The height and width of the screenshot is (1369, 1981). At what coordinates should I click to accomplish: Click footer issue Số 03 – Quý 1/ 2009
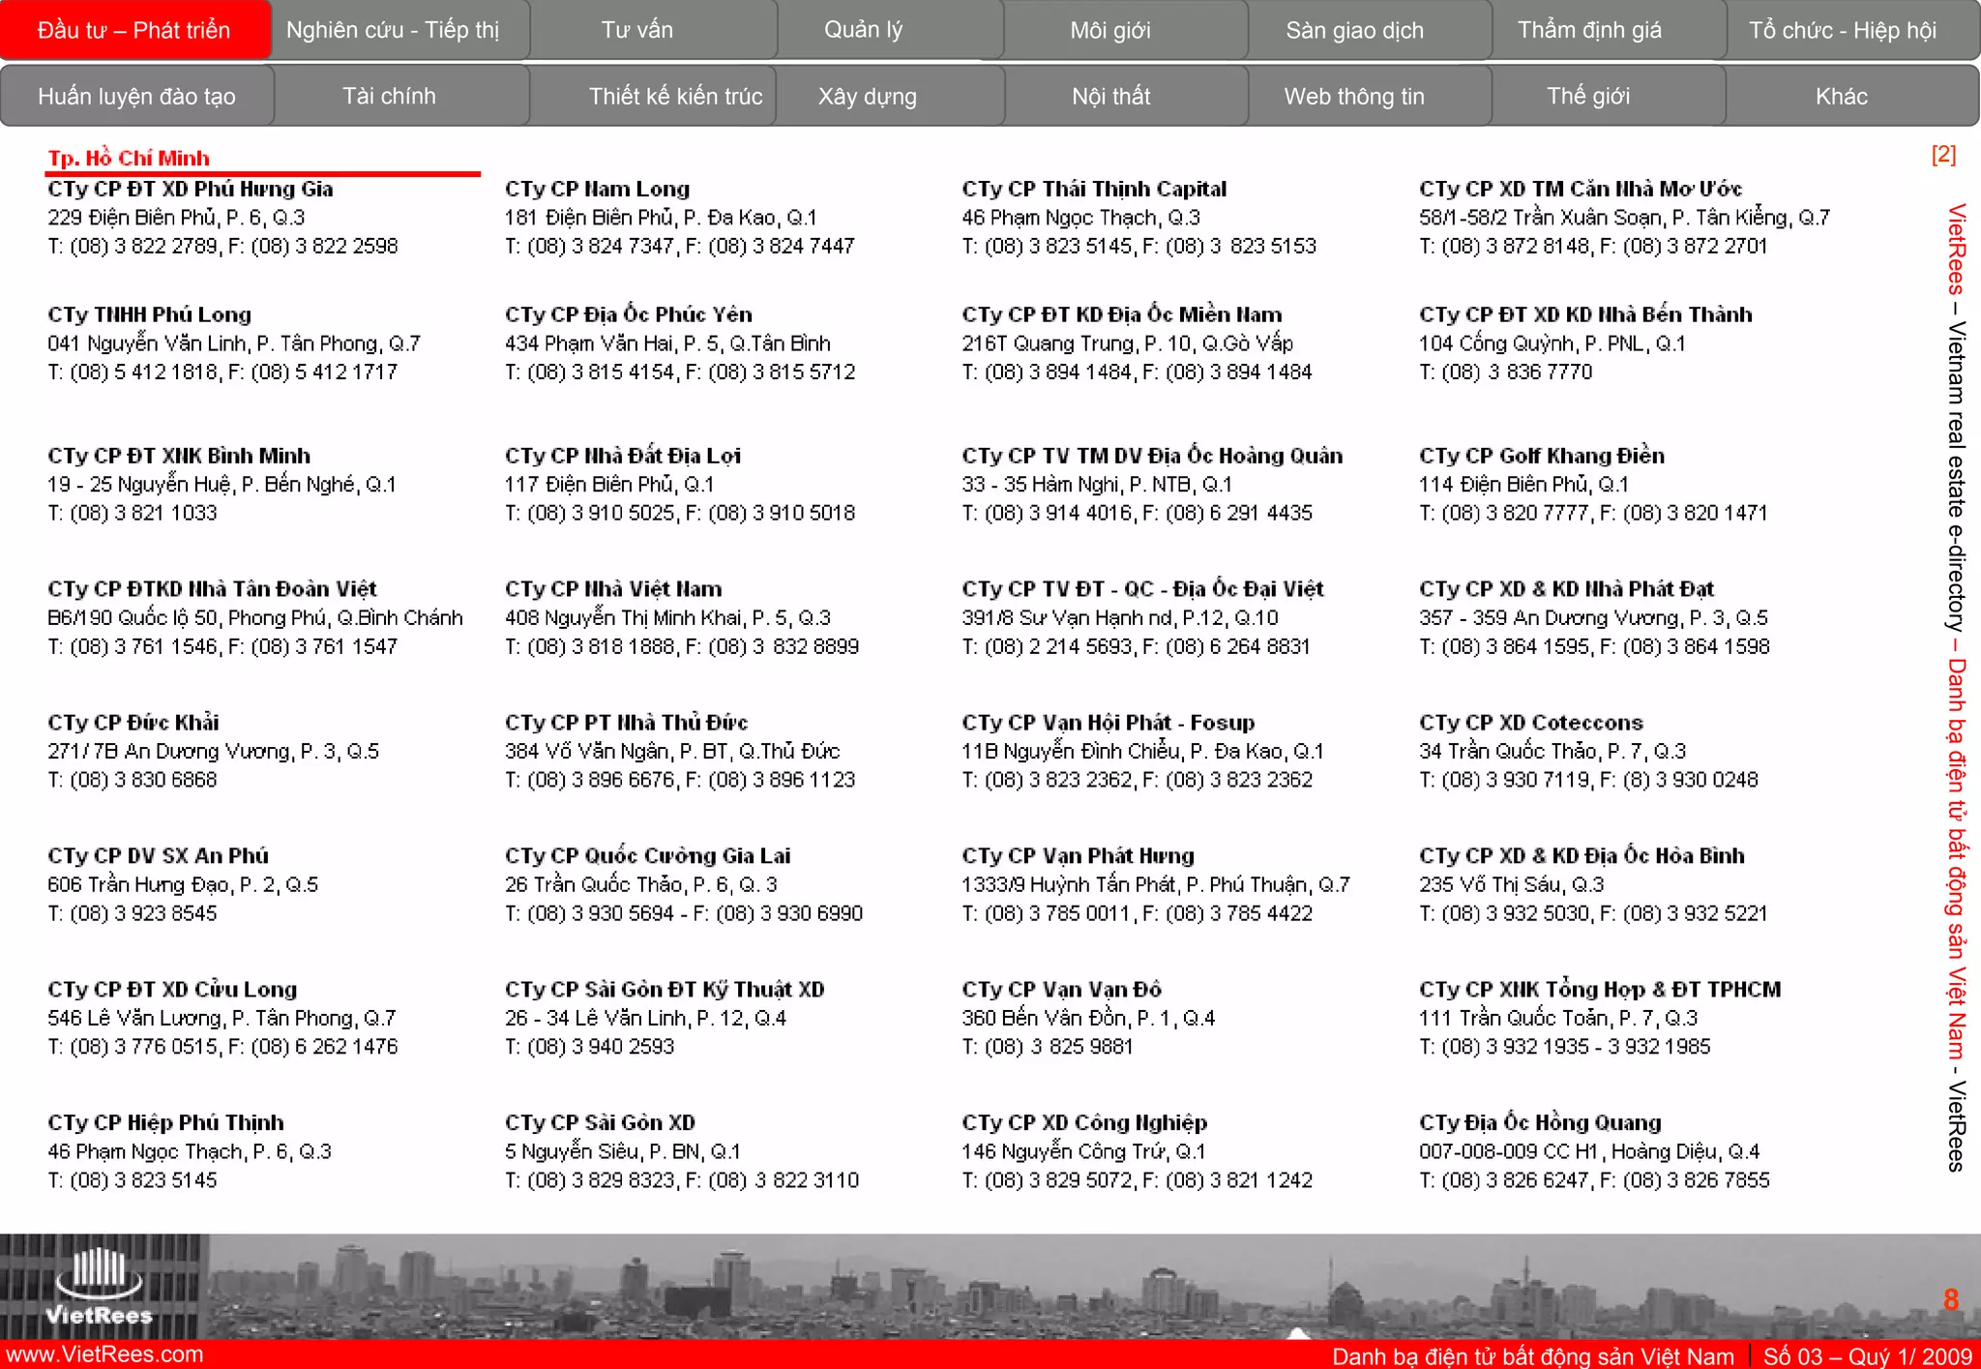tap(1867, 1356)
